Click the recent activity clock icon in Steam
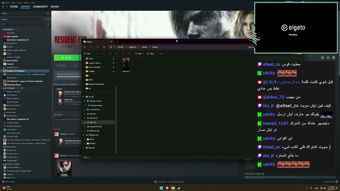The image size is (340, 191). pos(46,19)
